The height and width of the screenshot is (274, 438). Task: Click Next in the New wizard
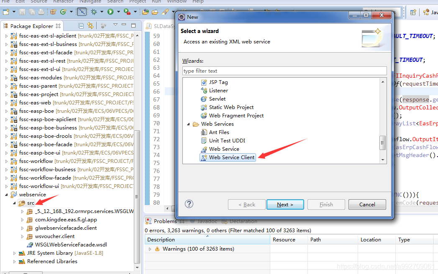tap(285, 204)
